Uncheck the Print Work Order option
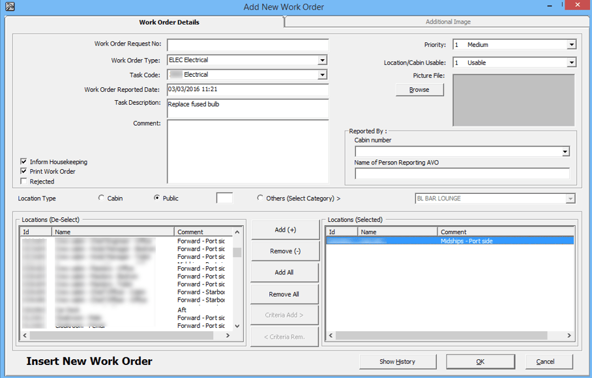The width and height of the screenshot is (592, 378). pos(23,171)
